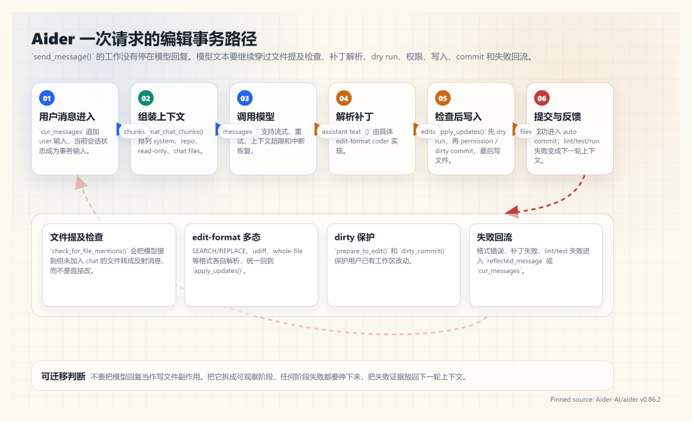This screenshot has width=692, height=421.
Task: Select the subtitle starting with "`send_message()` 的工作"
Action: coord(283,56)
